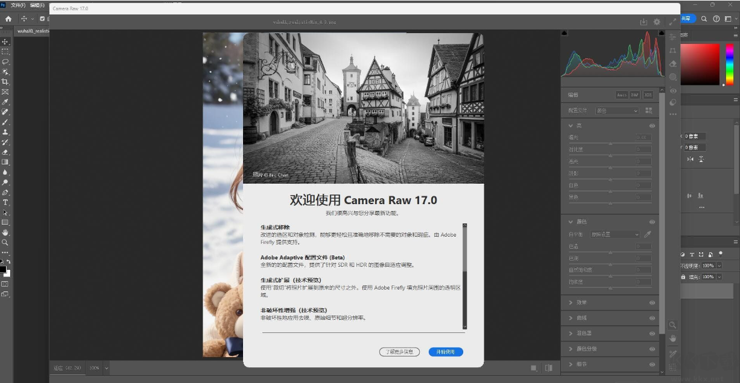Click the 了解更多信息 button

coord(399,352)
